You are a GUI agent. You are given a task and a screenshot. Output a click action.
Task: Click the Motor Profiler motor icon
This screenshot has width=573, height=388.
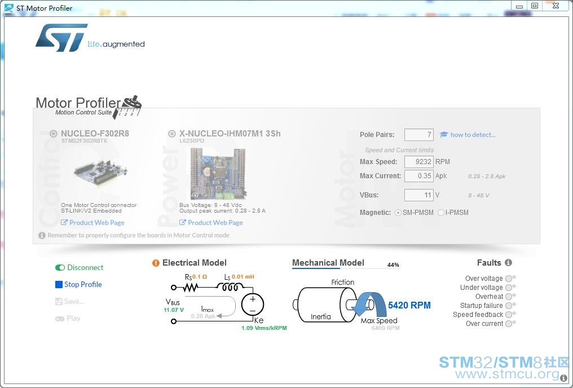(129, 106)
